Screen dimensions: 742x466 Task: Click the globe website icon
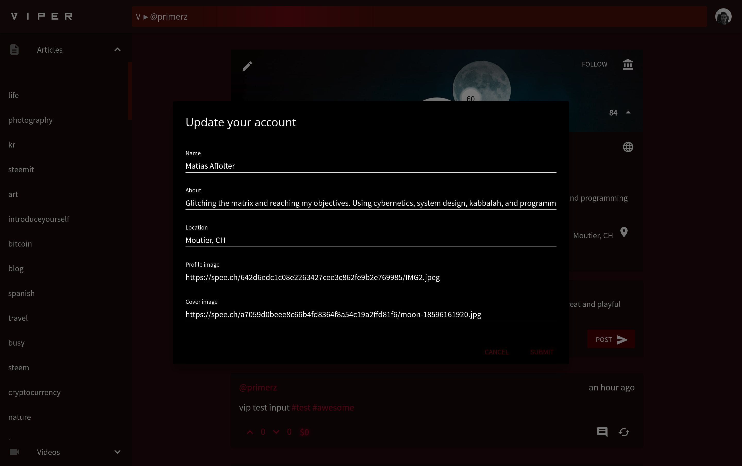coord(628,147)
